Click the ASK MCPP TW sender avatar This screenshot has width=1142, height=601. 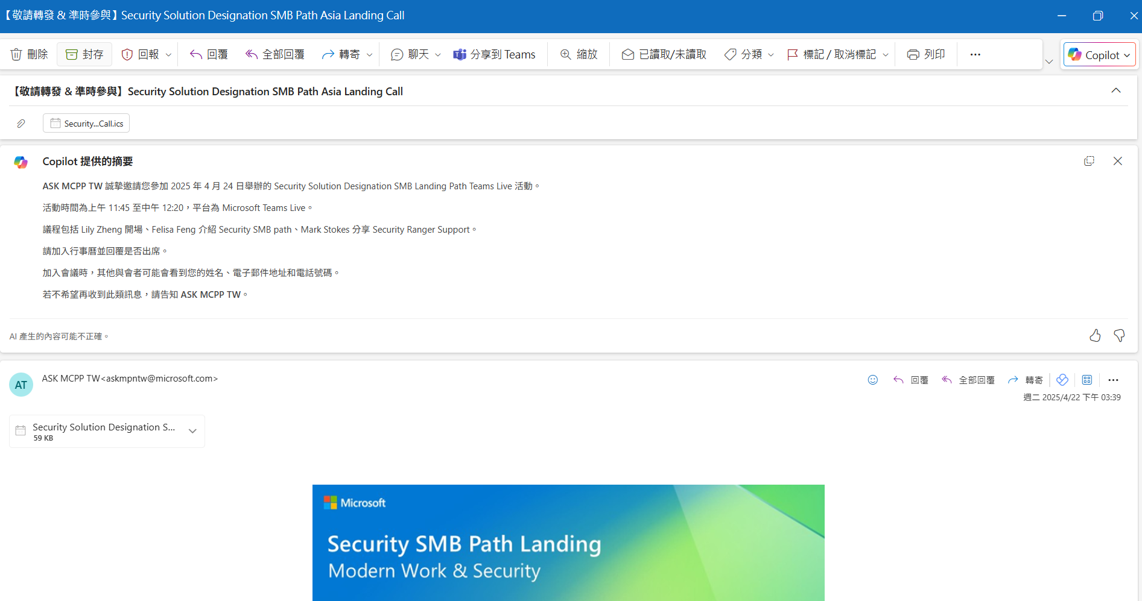coord(21,385)
